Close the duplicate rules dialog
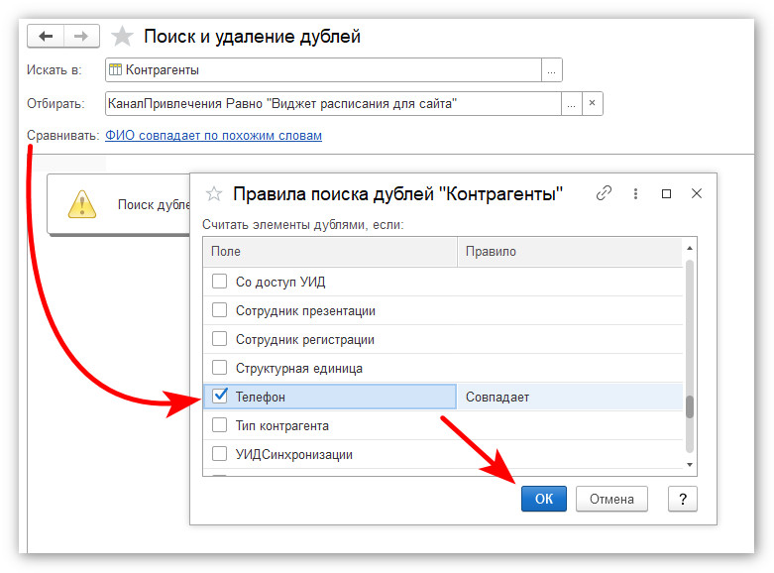 point(697,193)
